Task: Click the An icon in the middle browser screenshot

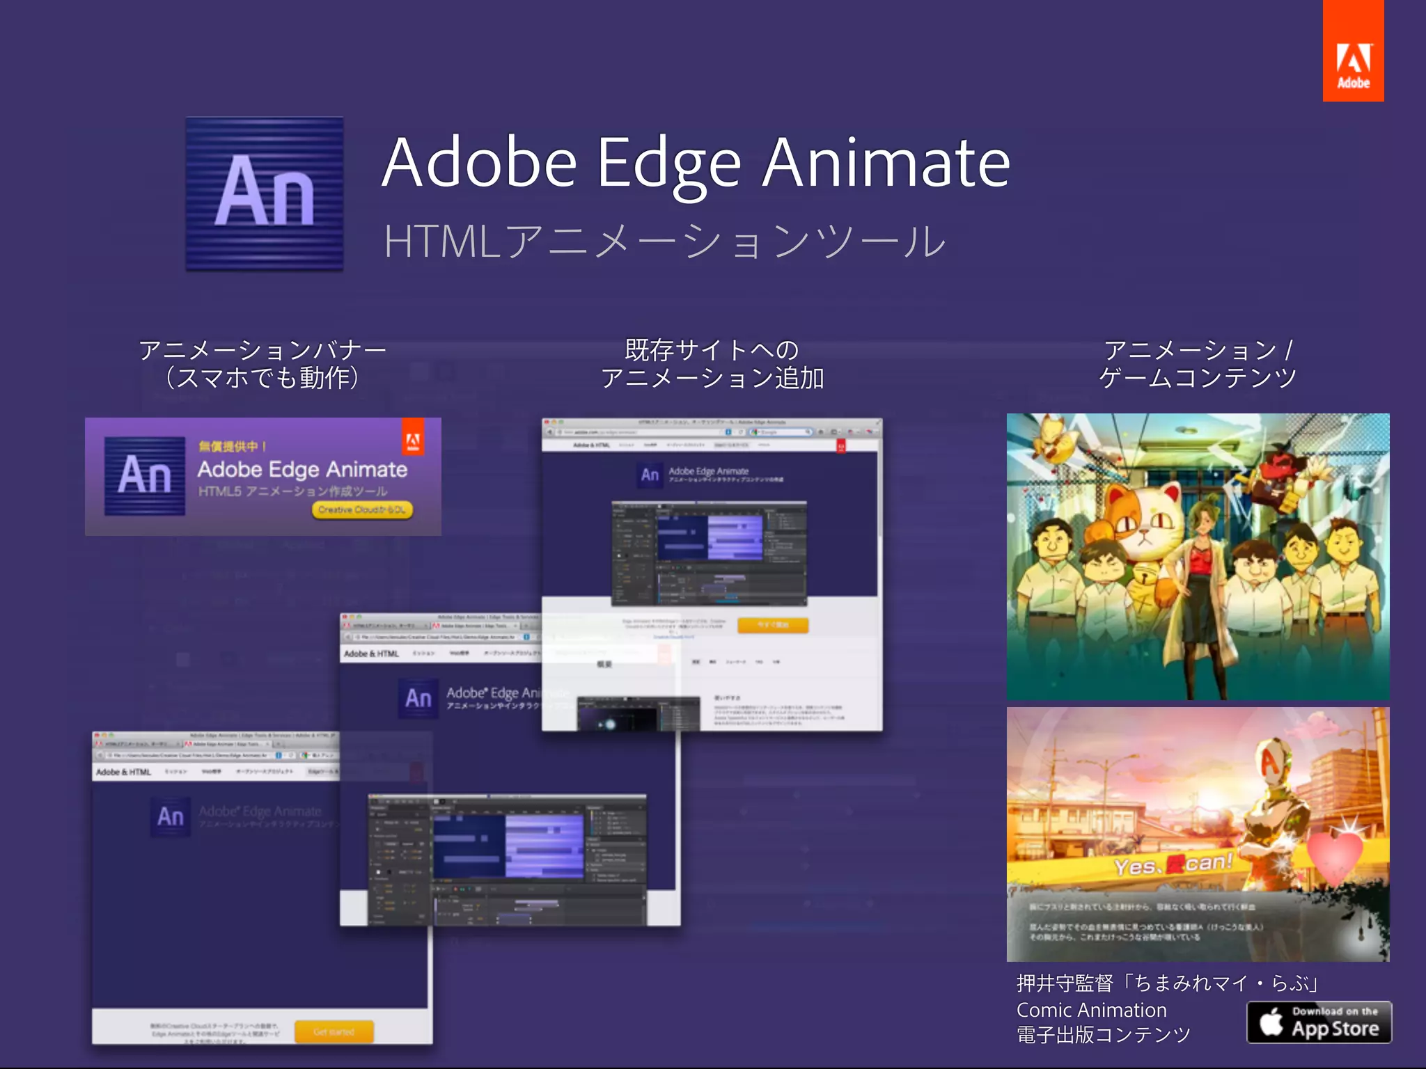Action: point(418,698)
